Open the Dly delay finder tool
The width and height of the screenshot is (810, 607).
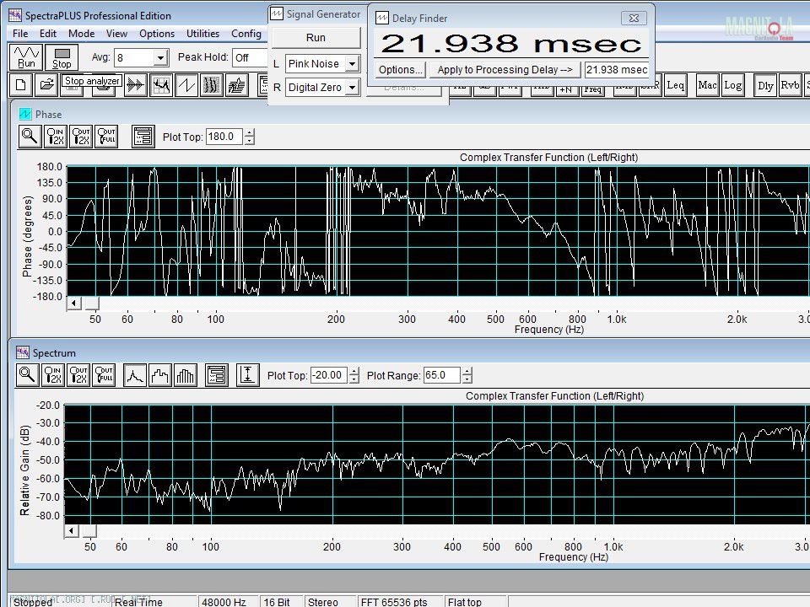coord(765,84)
